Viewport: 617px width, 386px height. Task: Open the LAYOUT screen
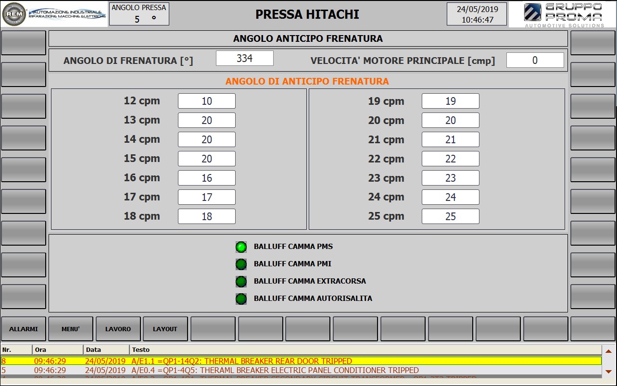pos(165,329)
